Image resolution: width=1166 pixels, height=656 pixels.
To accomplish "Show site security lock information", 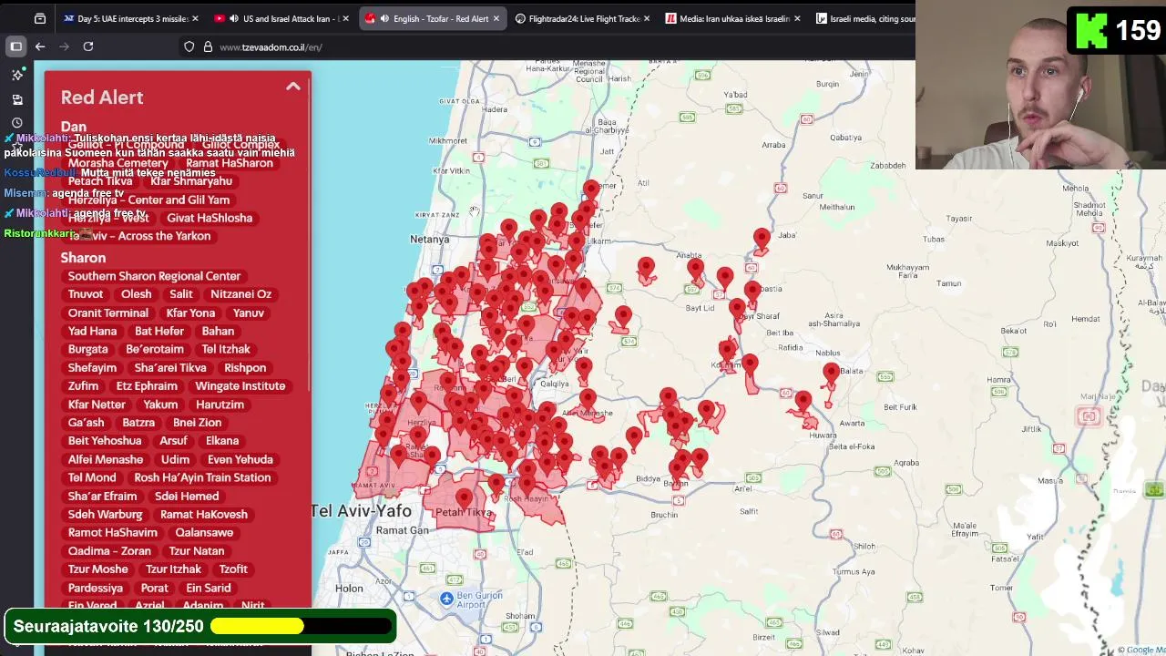I will point(208,46).
